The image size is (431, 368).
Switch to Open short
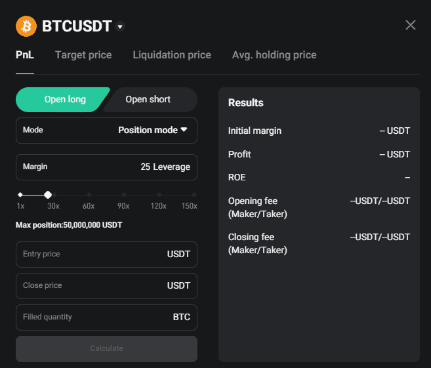coord(148,100)
